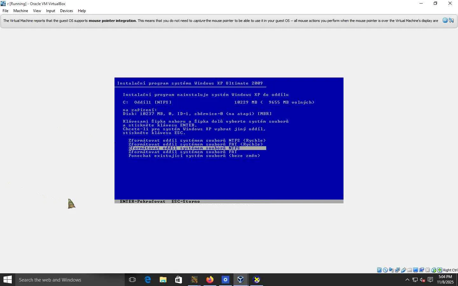Open the Devices menu
This screenshot has width=458, height=286.
66,11
